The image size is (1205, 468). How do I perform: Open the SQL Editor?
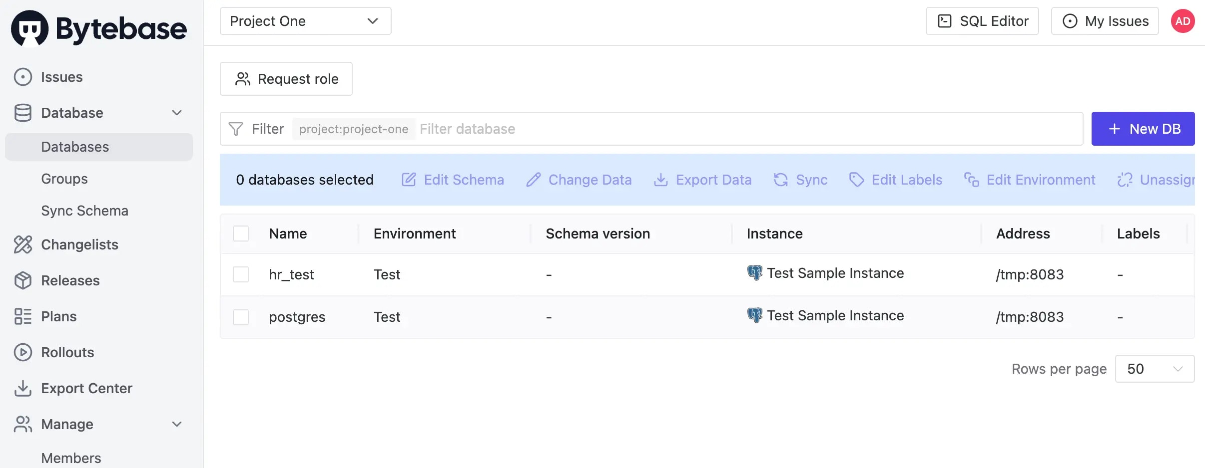click(982, 21)
